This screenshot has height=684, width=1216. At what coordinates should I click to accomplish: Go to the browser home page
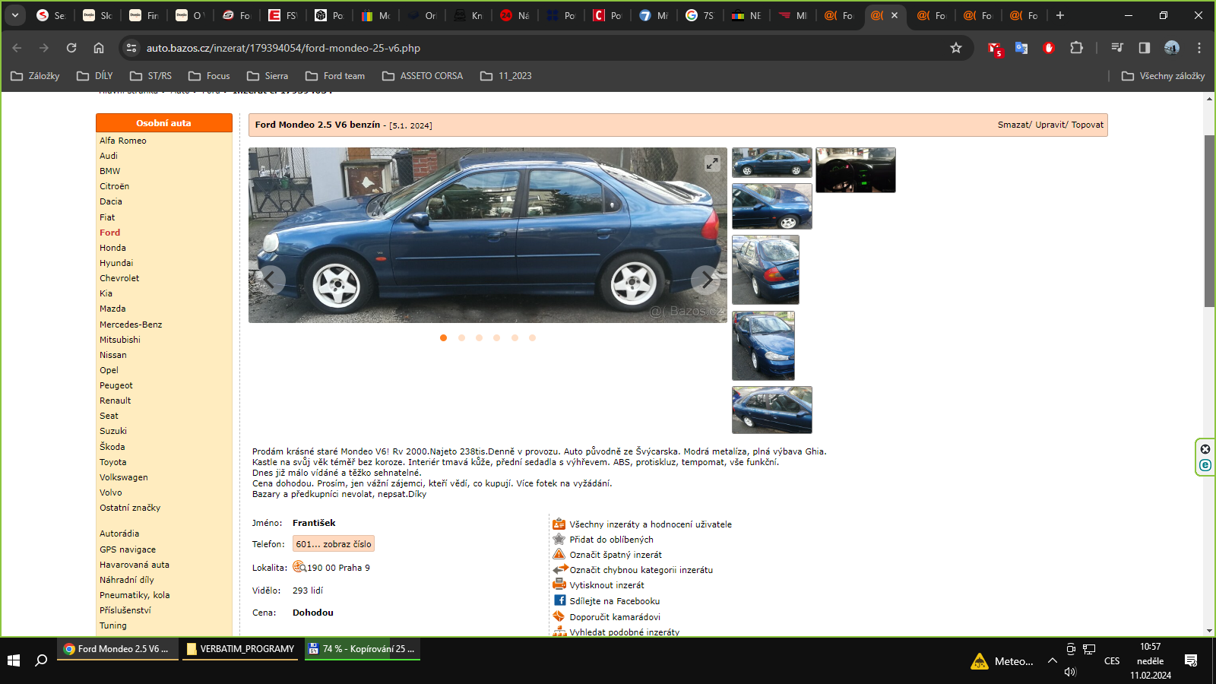pos(99,48)
